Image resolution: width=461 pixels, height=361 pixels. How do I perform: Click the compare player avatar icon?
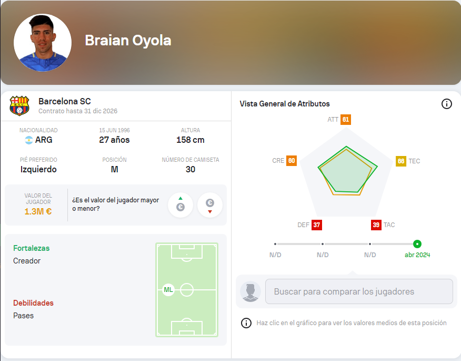[x=250, y=292]
